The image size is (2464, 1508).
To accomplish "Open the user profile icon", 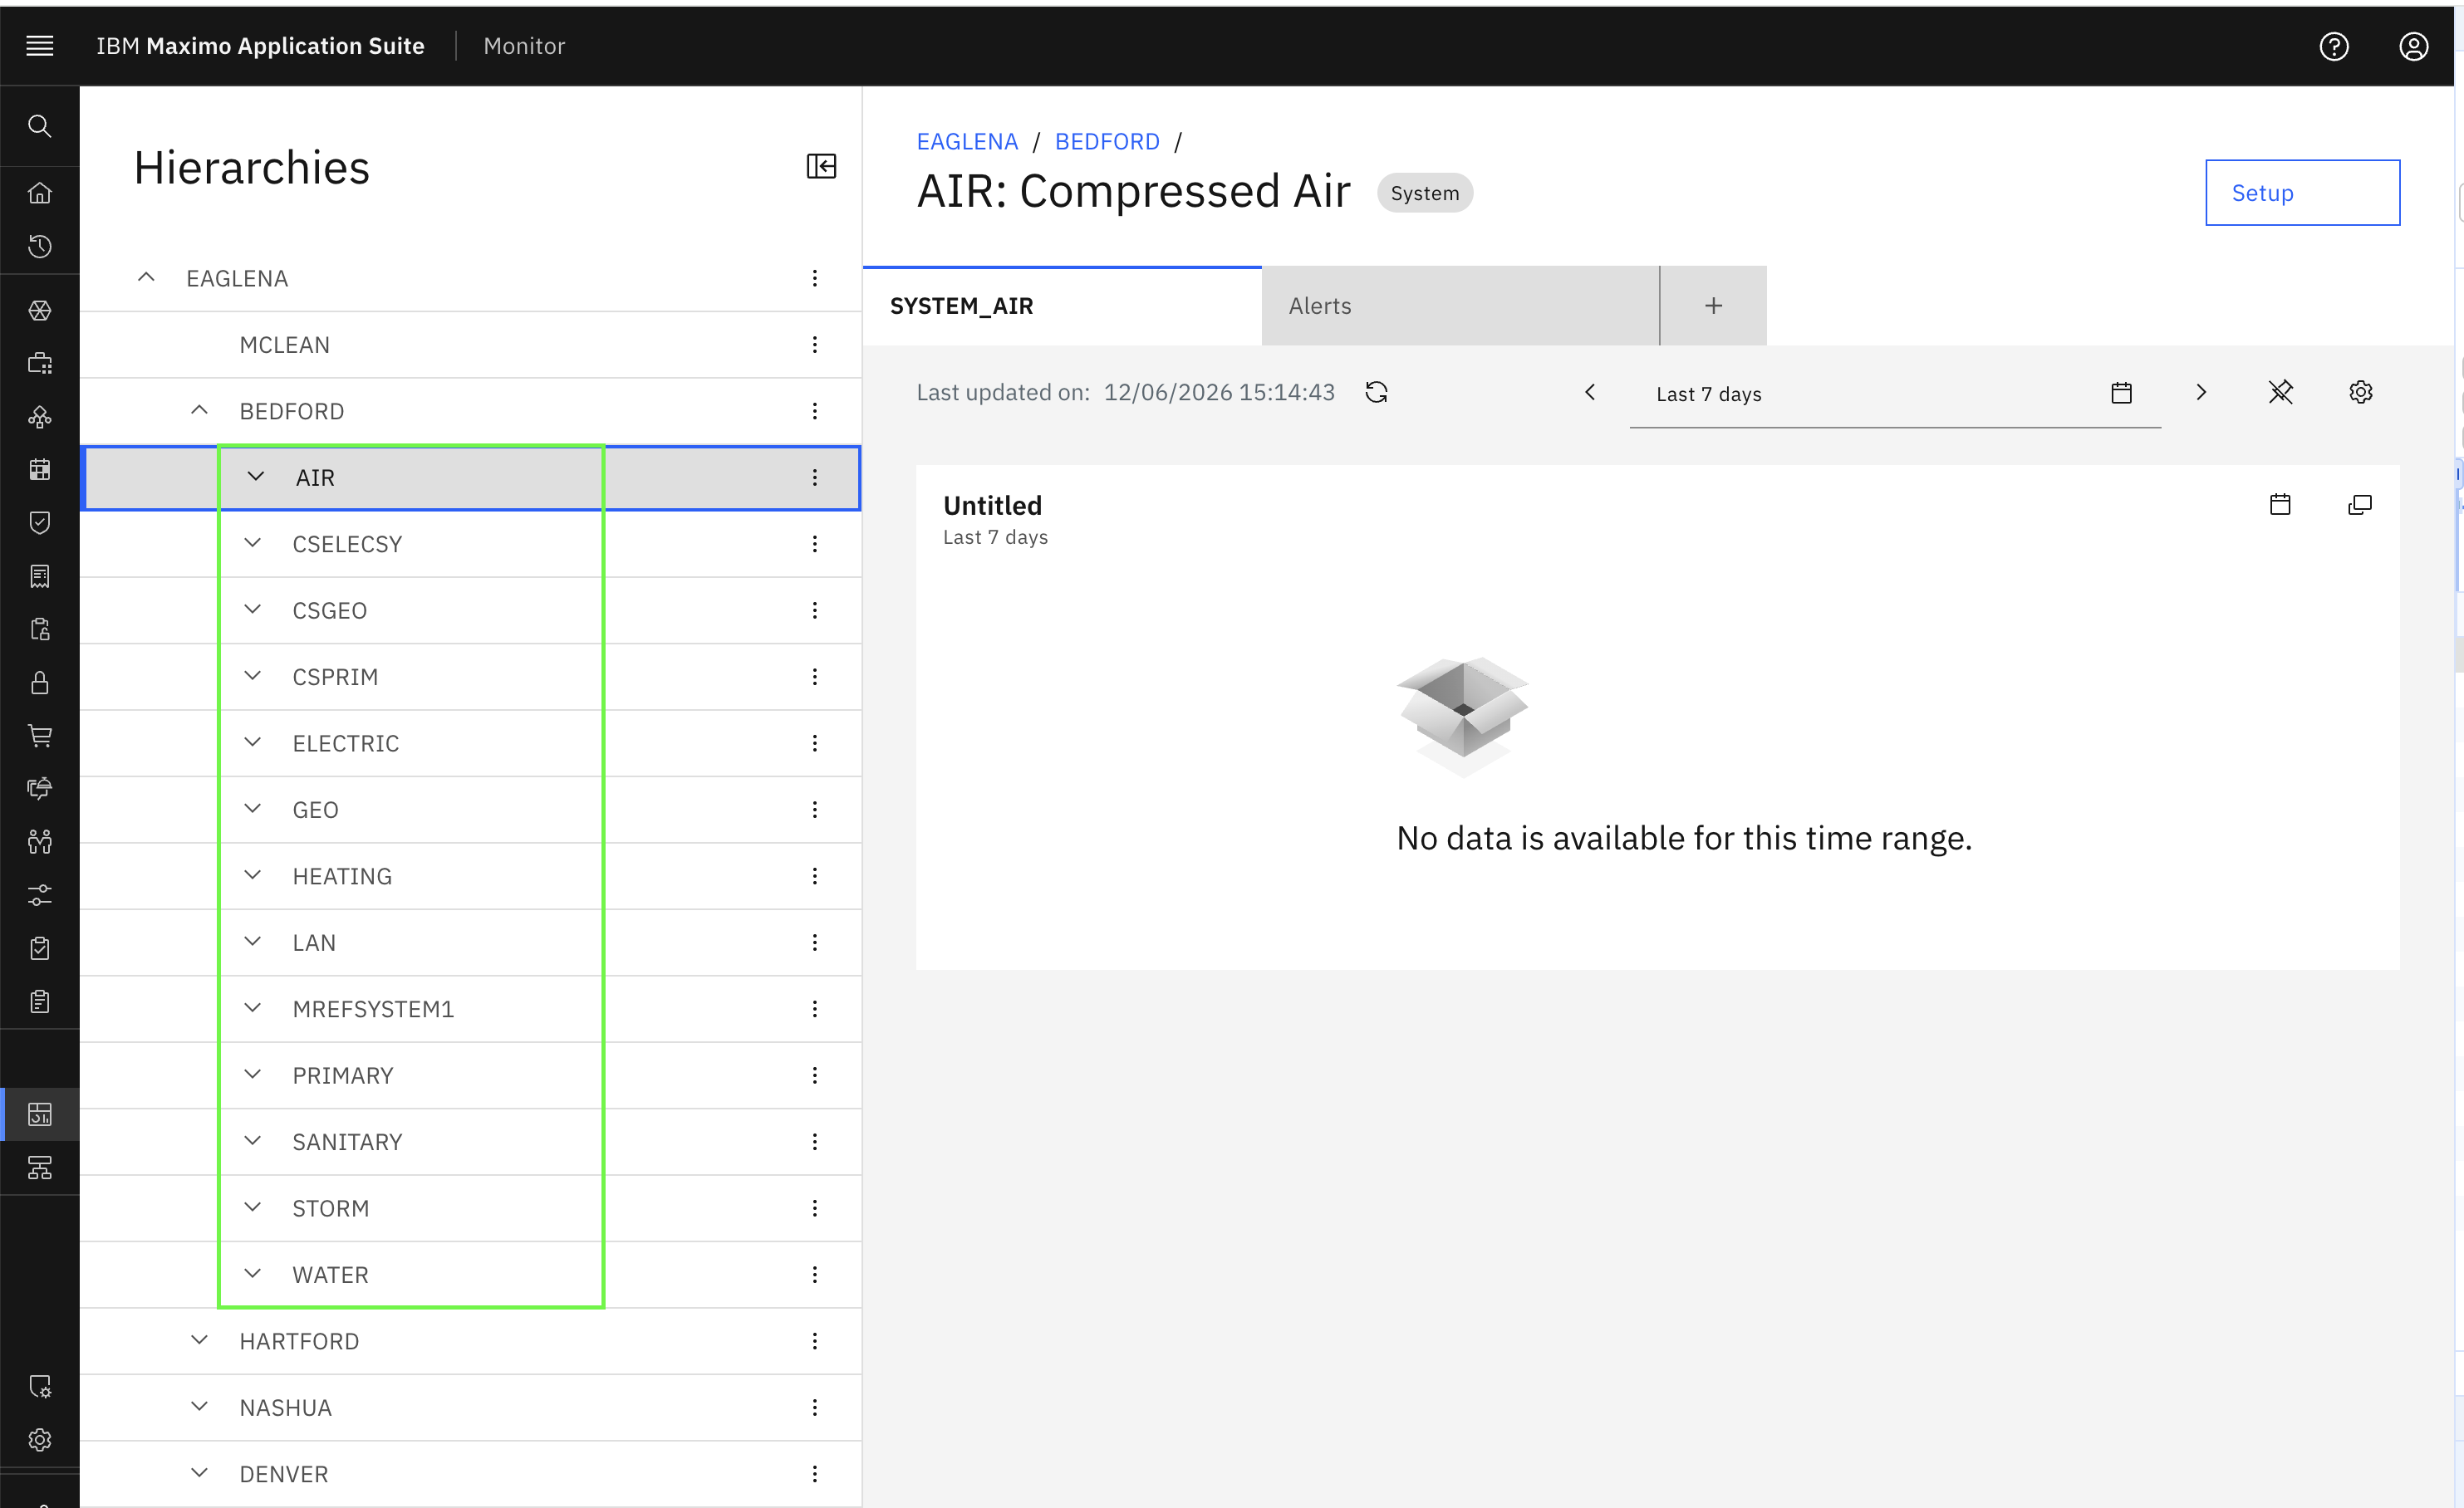I will (x=2413, y=46).
